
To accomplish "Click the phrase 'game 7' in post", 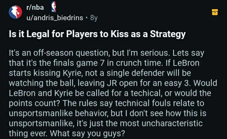I will (90, 63).
